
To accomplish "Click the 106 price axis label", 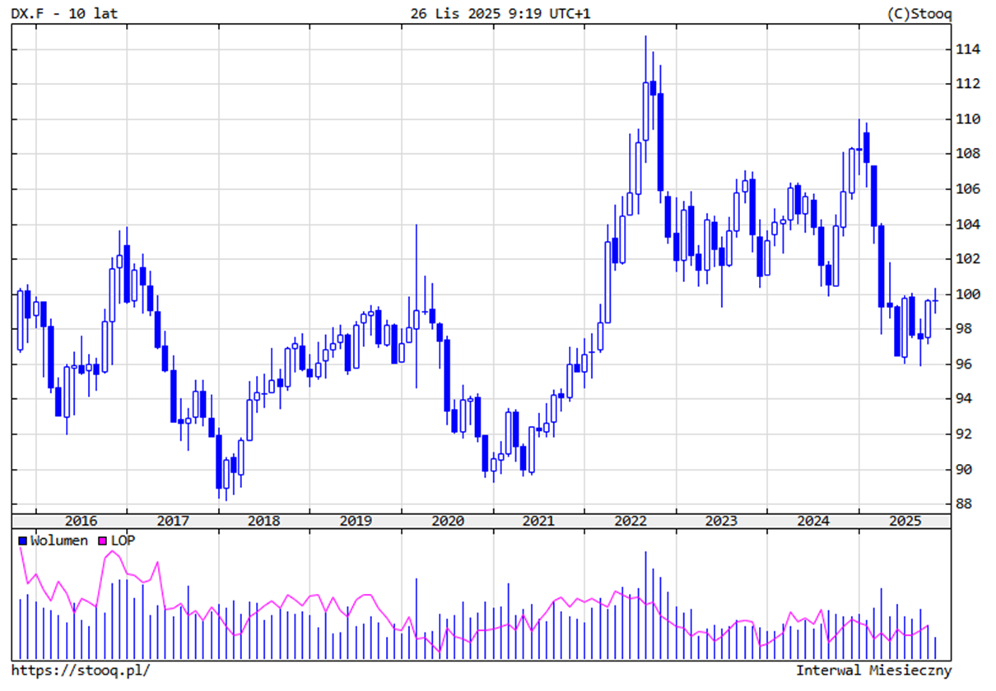I will (x=966, y=189).
